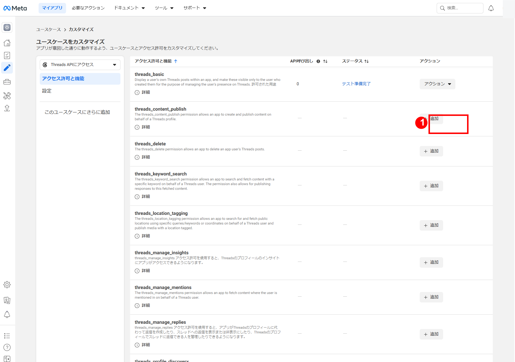Viewport: 515px width, 362px height.
Task: Add the threads_keyword_search permission
Action: (x=431, y=186)
